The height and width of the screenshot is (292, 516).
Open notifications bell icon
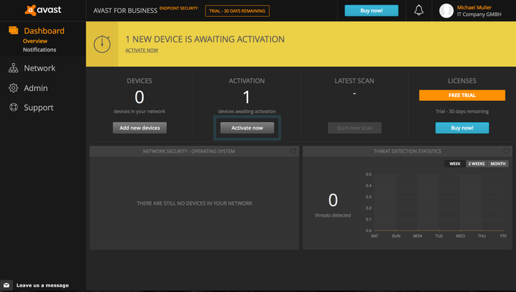tap(419, 11)
